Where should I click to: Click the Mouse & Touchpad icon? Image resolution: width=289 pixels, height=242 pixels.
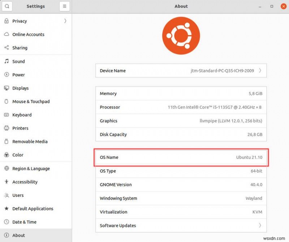tap(7, 101)
